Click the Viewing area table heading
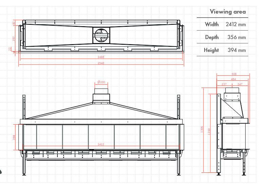Screen dimensions: 266x184 point(228,12)
